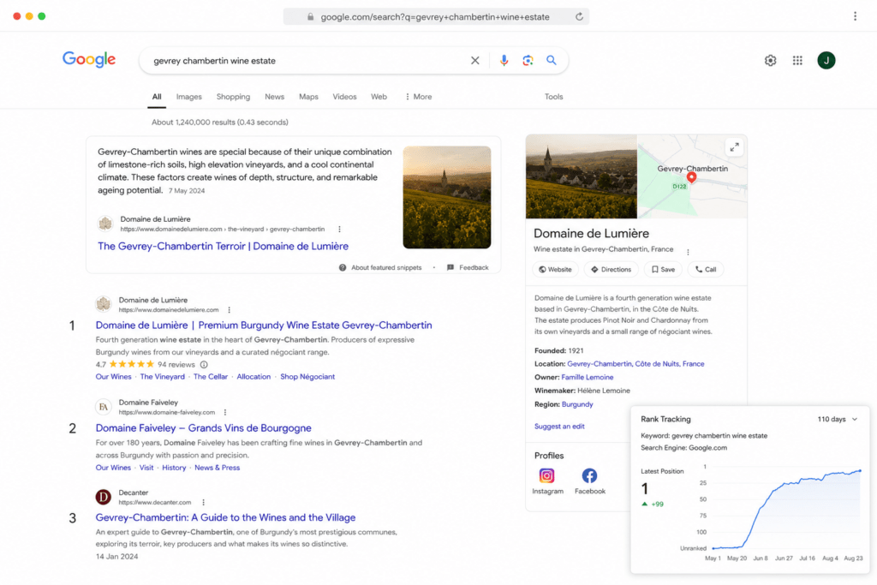Open the 110 days range dropdown
877x585 pixels.
tap(838, 419)
